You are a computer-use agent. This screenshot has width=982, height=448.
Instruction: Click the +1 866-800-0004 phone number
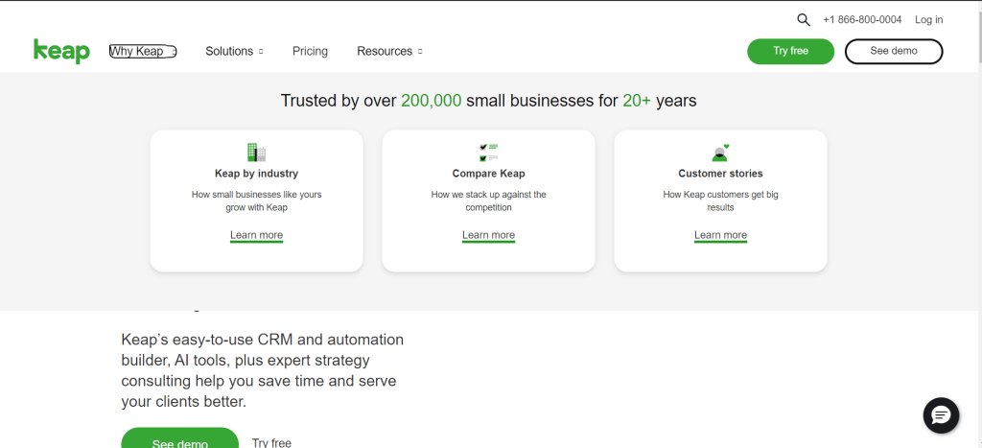pos(862,19)
